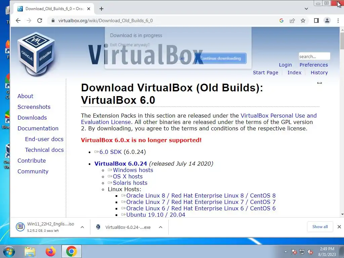Go to the Start Page link
344x258 pixels.
point(265,73)
